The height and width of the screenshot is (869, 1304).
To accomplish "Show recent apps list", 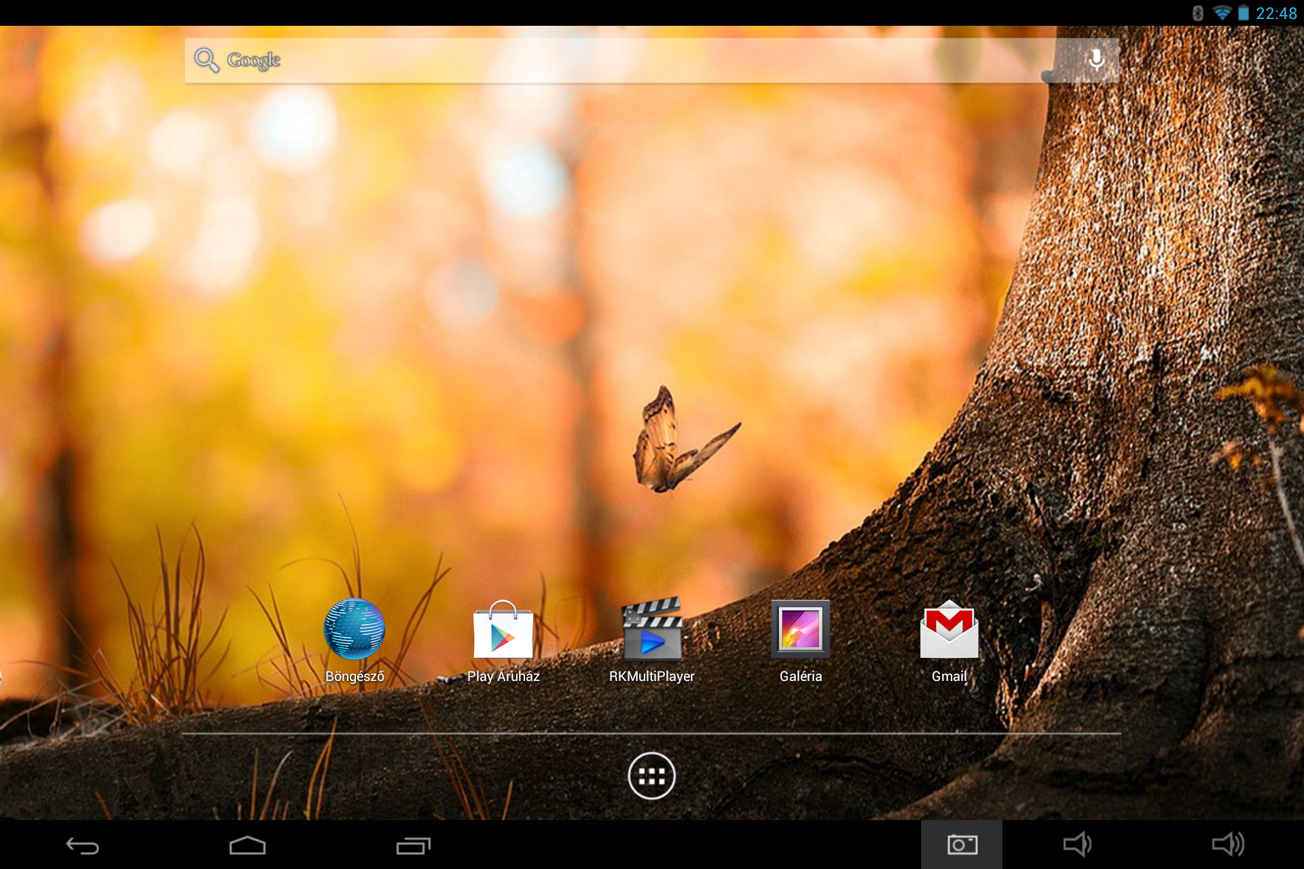I will click(x=413, y=845).
